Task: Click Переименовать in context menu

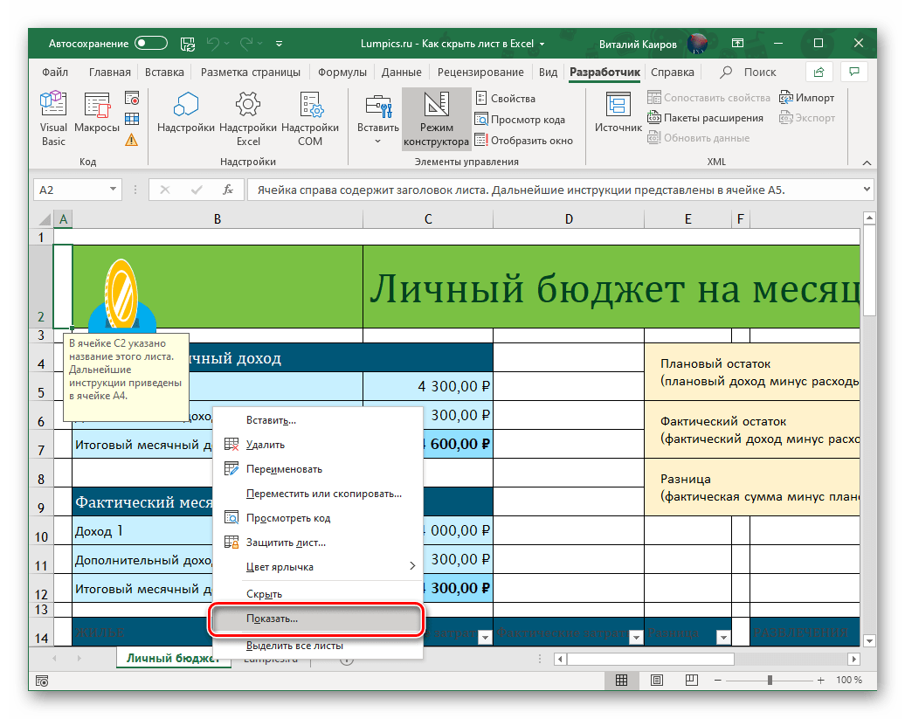Action: tap(284, 469)
